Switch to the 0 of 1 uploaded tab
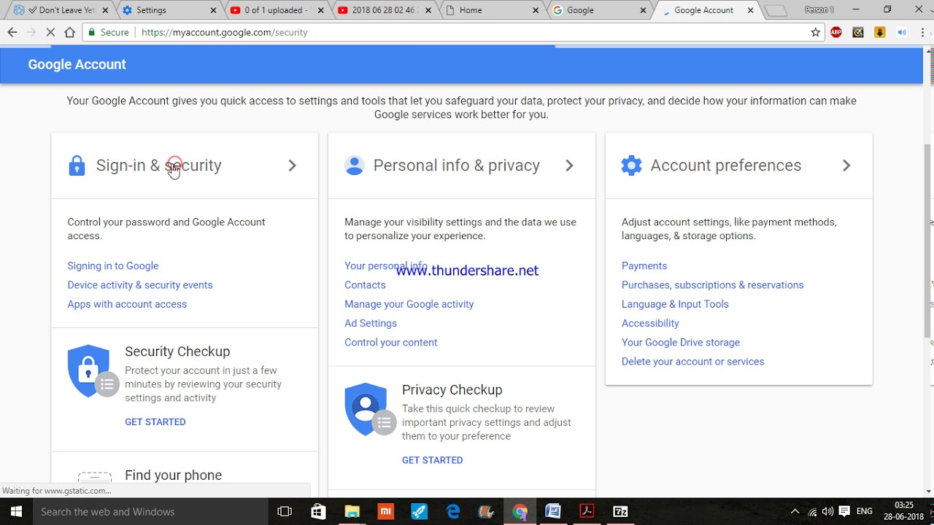 (x=277, y=10)
